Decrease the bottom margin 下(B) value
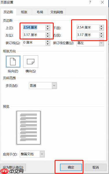109x174 pixels. point(101,29)
